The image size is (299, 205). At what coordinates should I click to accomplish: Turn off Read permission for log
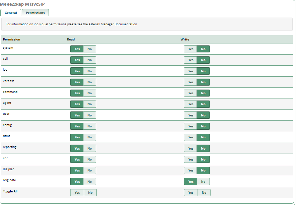[x=89, y=71]
